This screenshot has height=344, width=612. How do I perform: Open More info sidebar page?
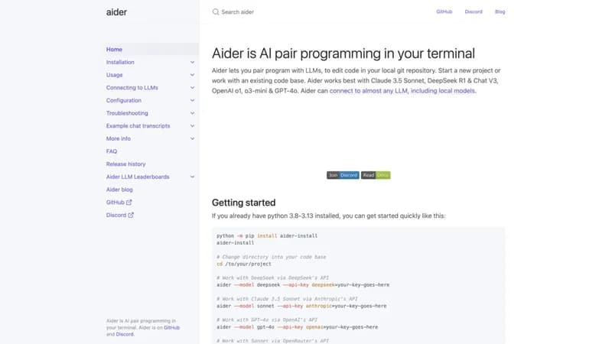[x=119, y=138]
